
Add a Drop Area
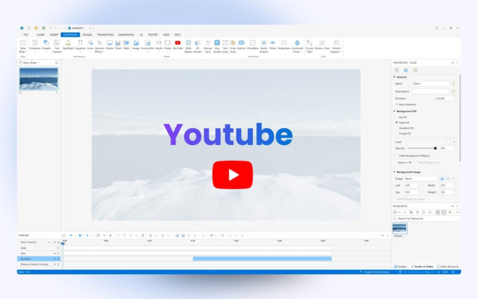point(233,46)
